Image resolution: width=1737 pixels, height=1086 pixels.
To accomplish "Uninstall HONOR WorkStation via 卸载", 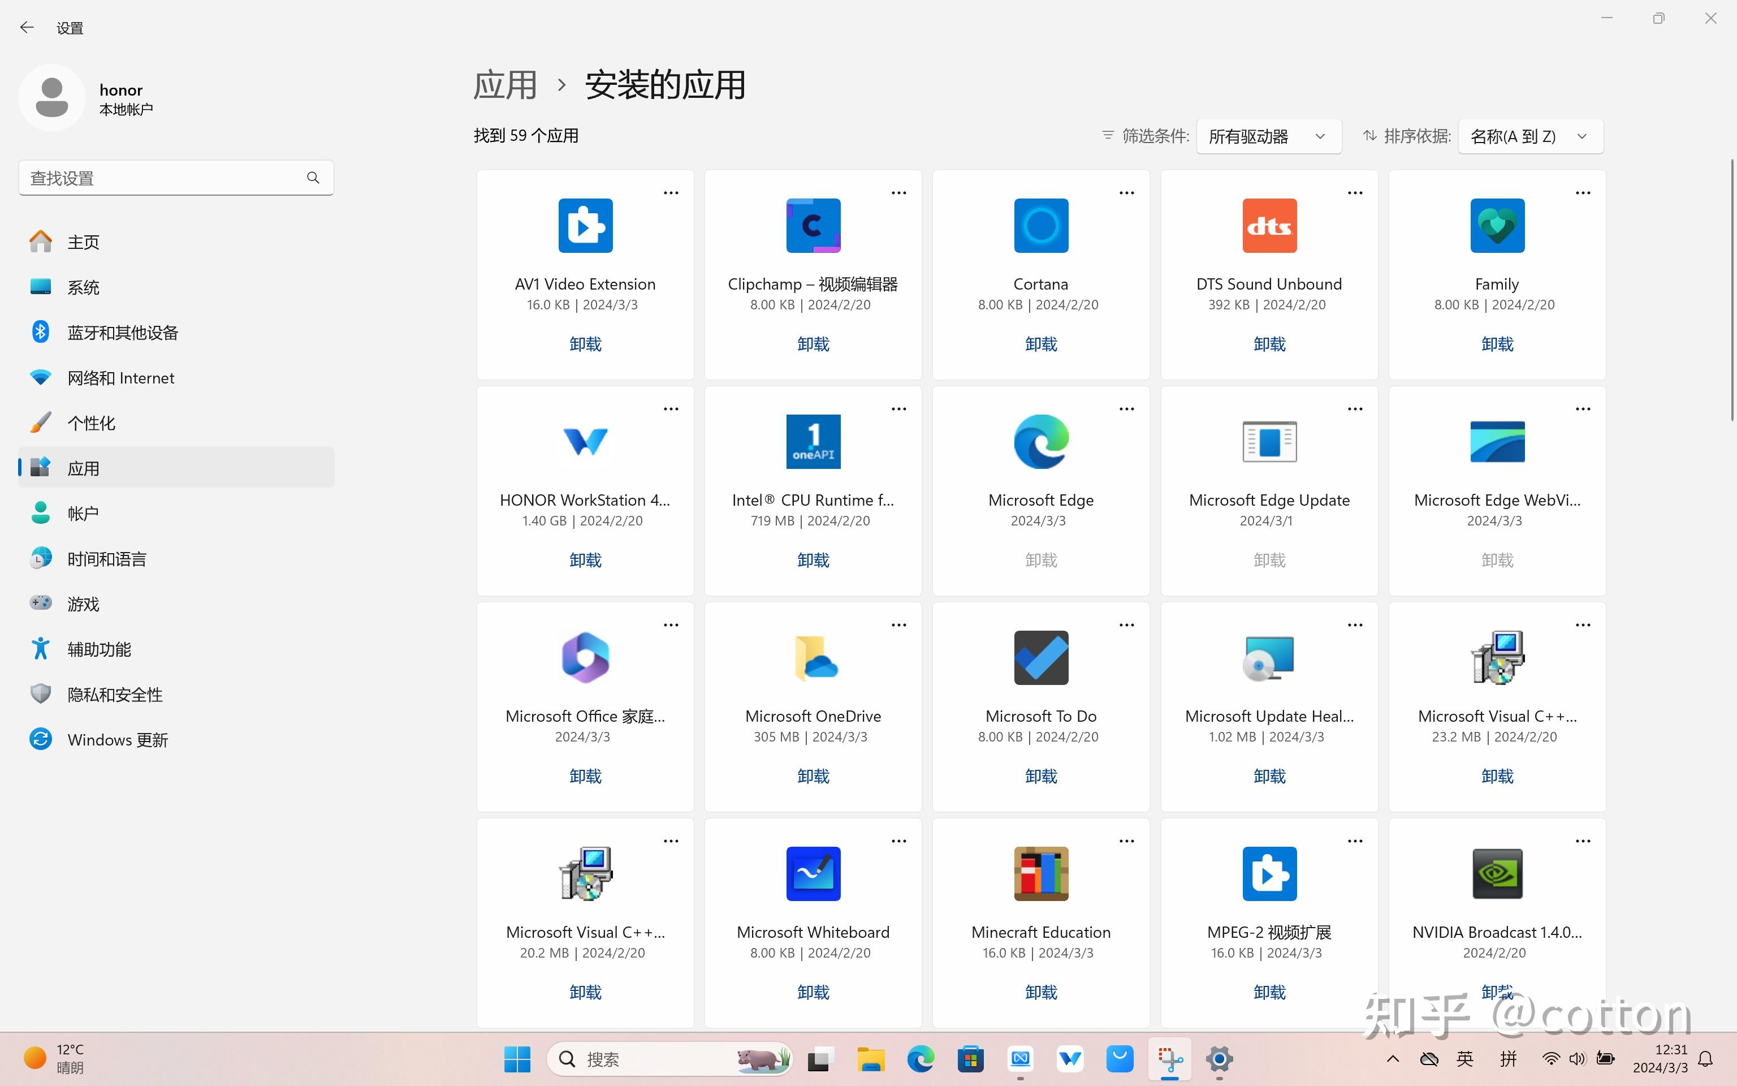I will pos(585,560).
